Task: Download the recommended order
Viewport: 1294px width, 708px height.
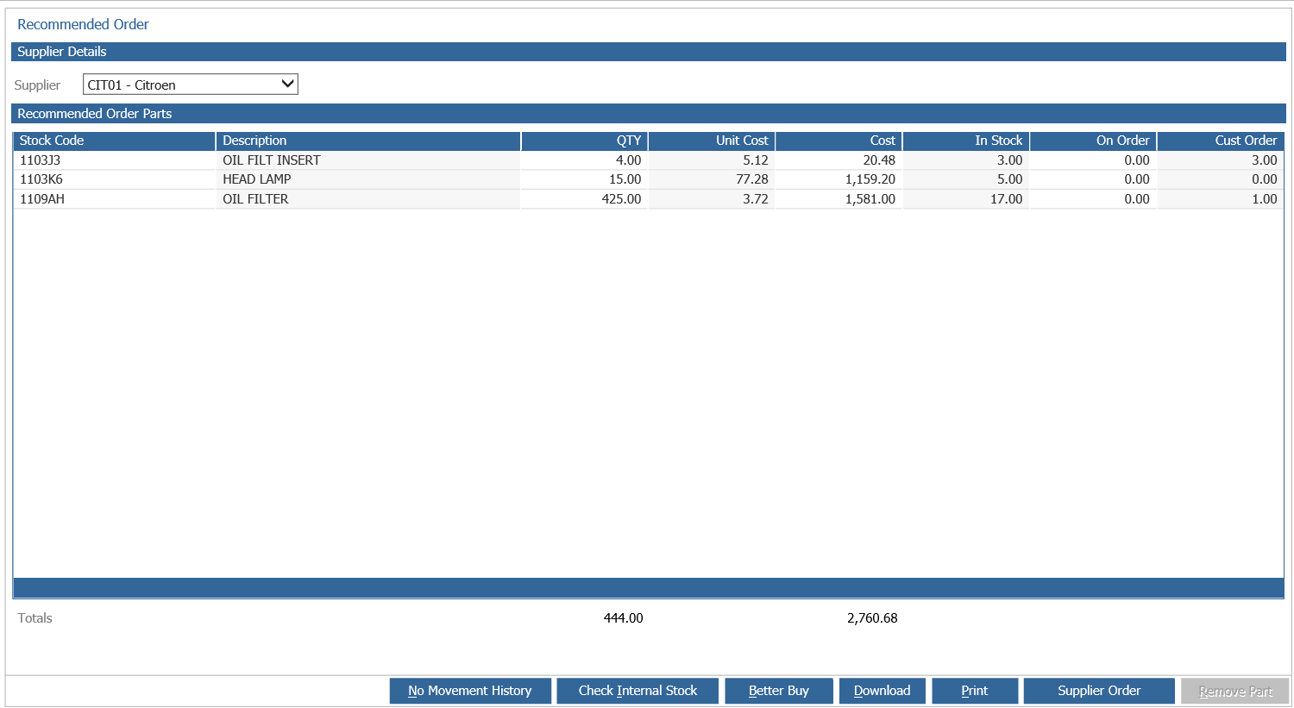Action: (x=883, y=691)
